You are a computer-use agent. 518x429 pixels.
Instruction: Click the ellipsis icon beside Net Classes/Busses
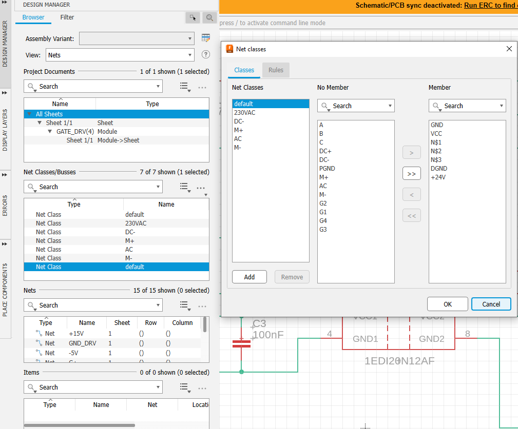[201, 187]
